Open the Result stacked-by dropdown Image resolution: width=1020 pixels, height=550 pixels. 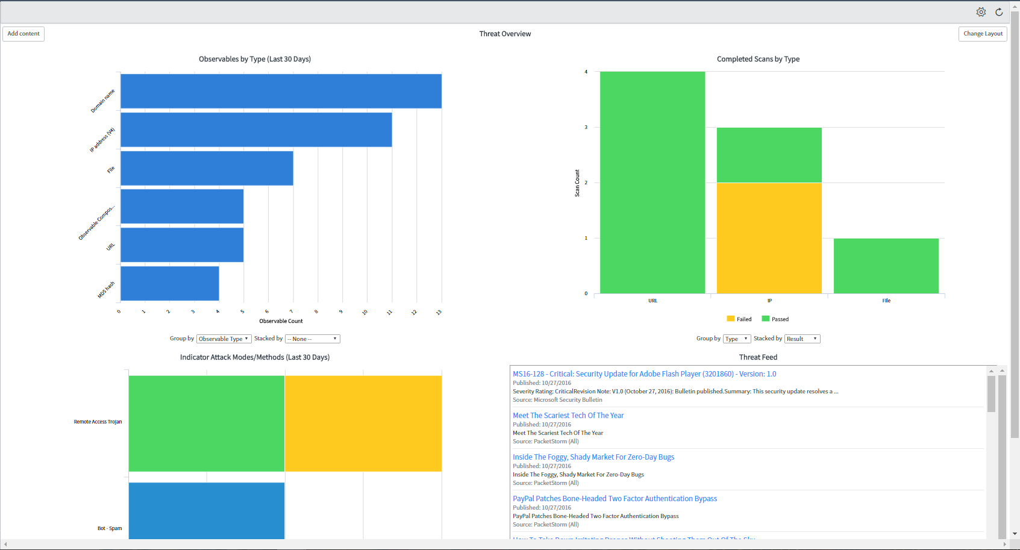tap(802, 339)
